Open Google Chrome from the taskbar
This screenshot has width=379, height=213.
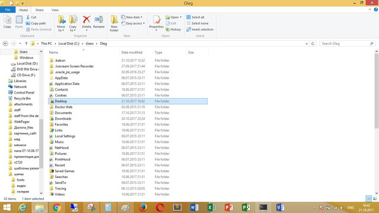coord(57,208)
